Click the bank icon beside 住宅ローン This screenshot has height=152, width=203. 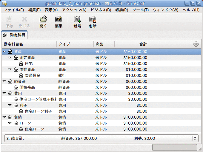point(21,129)
